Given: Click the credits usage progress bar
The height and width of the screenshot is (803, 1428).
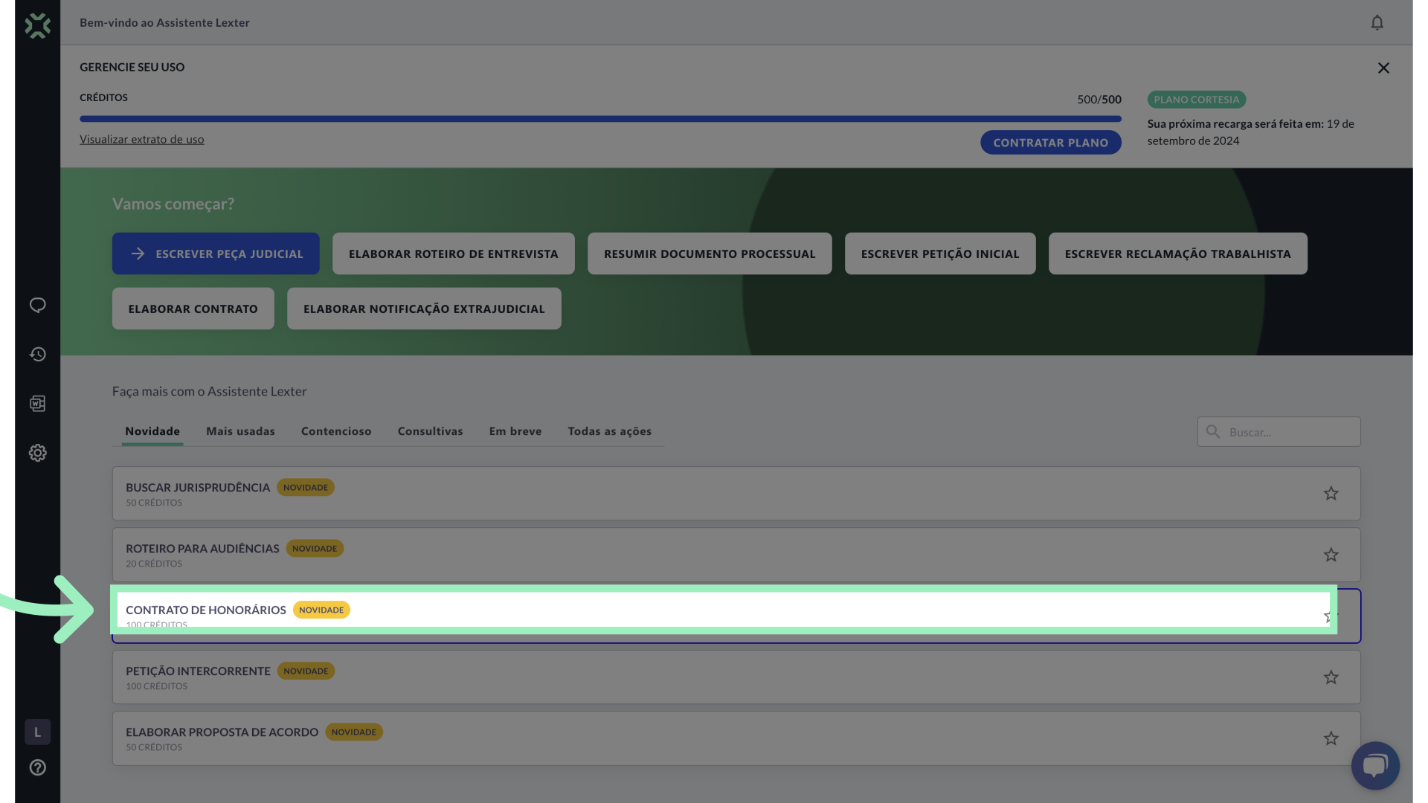Looking at the screenshot, I should 600,118.
